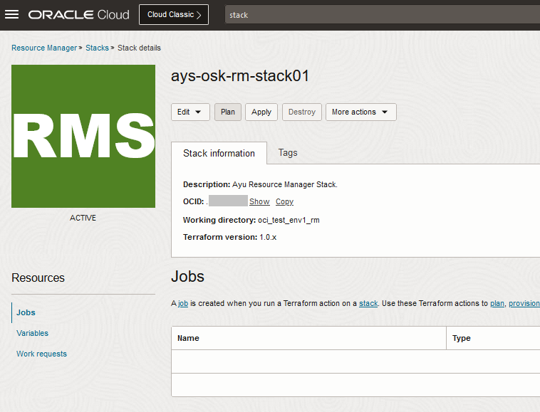Click the search field containing 'stack'

click(x=383, y=15)
